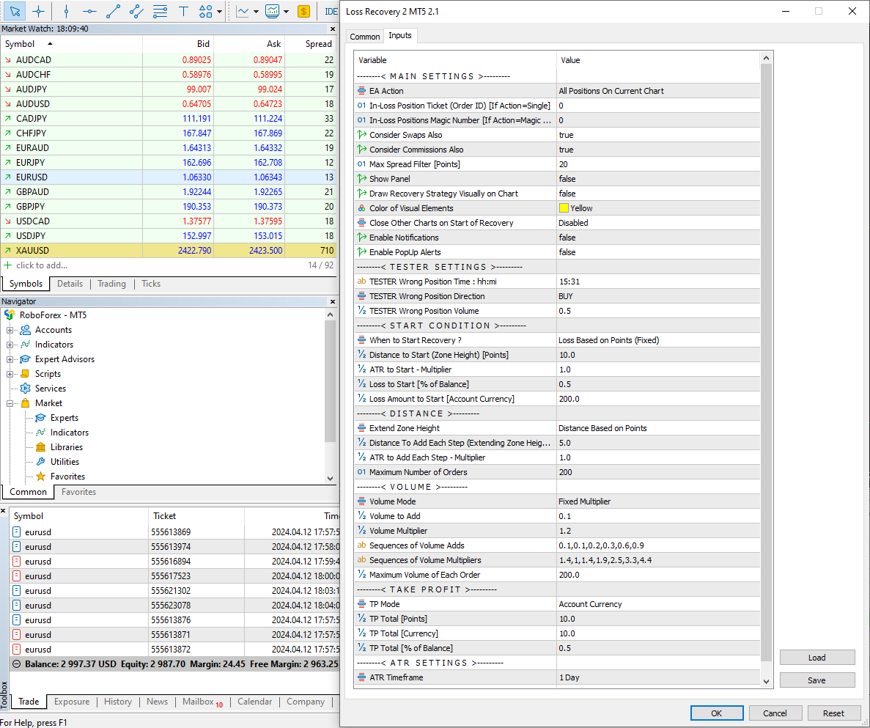The width and height of the screenshot is (870, 728).
Task: Click the Load button
Action: tap(816, 658)
